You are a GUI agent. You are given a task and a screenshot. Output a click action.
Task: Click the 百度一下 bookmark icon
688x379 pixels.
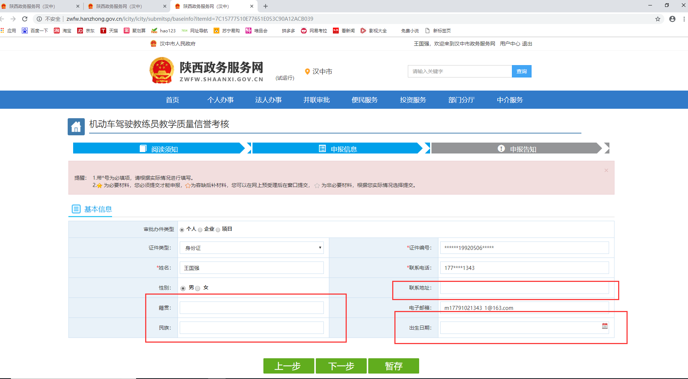point(25,31)
